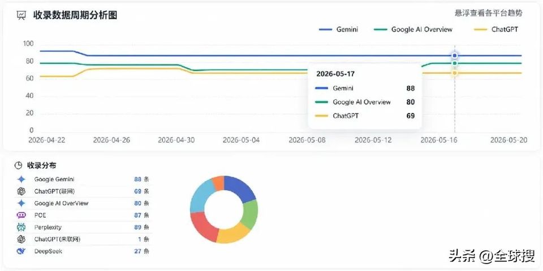Click the yellow ChatGPT data point marker
The image size is (543, 271).
tap(455, 73)
